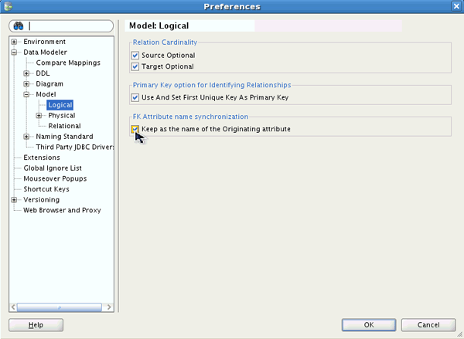This screenshot has height=339, width=464.
Task: Toggle Source Optional checkbox
Action: [135, 56]
